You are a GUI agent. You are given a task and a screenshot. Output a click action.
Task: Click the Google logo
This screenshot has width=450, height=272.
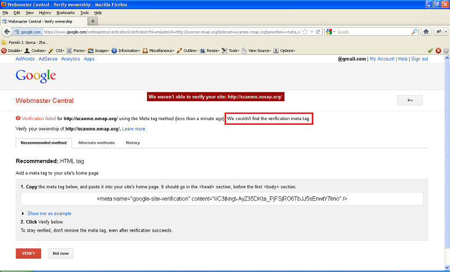36,76
